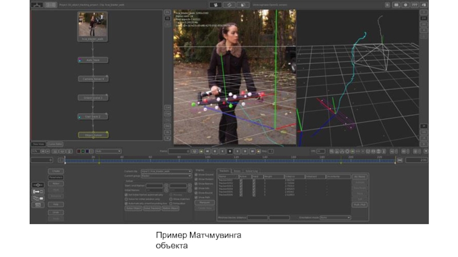Select the clip-link icon in lower-left icon stack
This screenshot has width=458, height=257.
point(38,198)
